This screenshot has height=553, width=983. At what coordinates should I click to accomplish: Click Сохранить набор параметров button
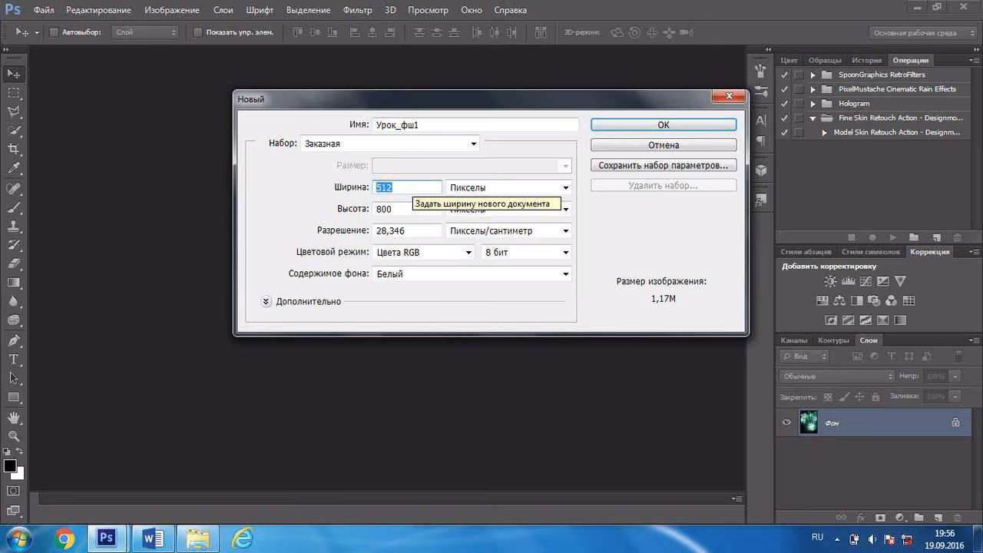coord(664,165)
